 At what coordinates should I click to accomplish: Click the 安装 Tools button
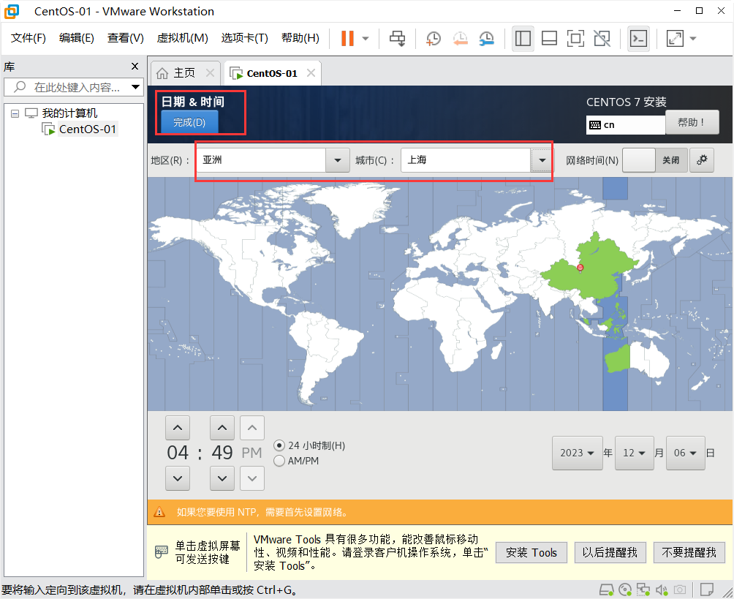tap(531, 552)
